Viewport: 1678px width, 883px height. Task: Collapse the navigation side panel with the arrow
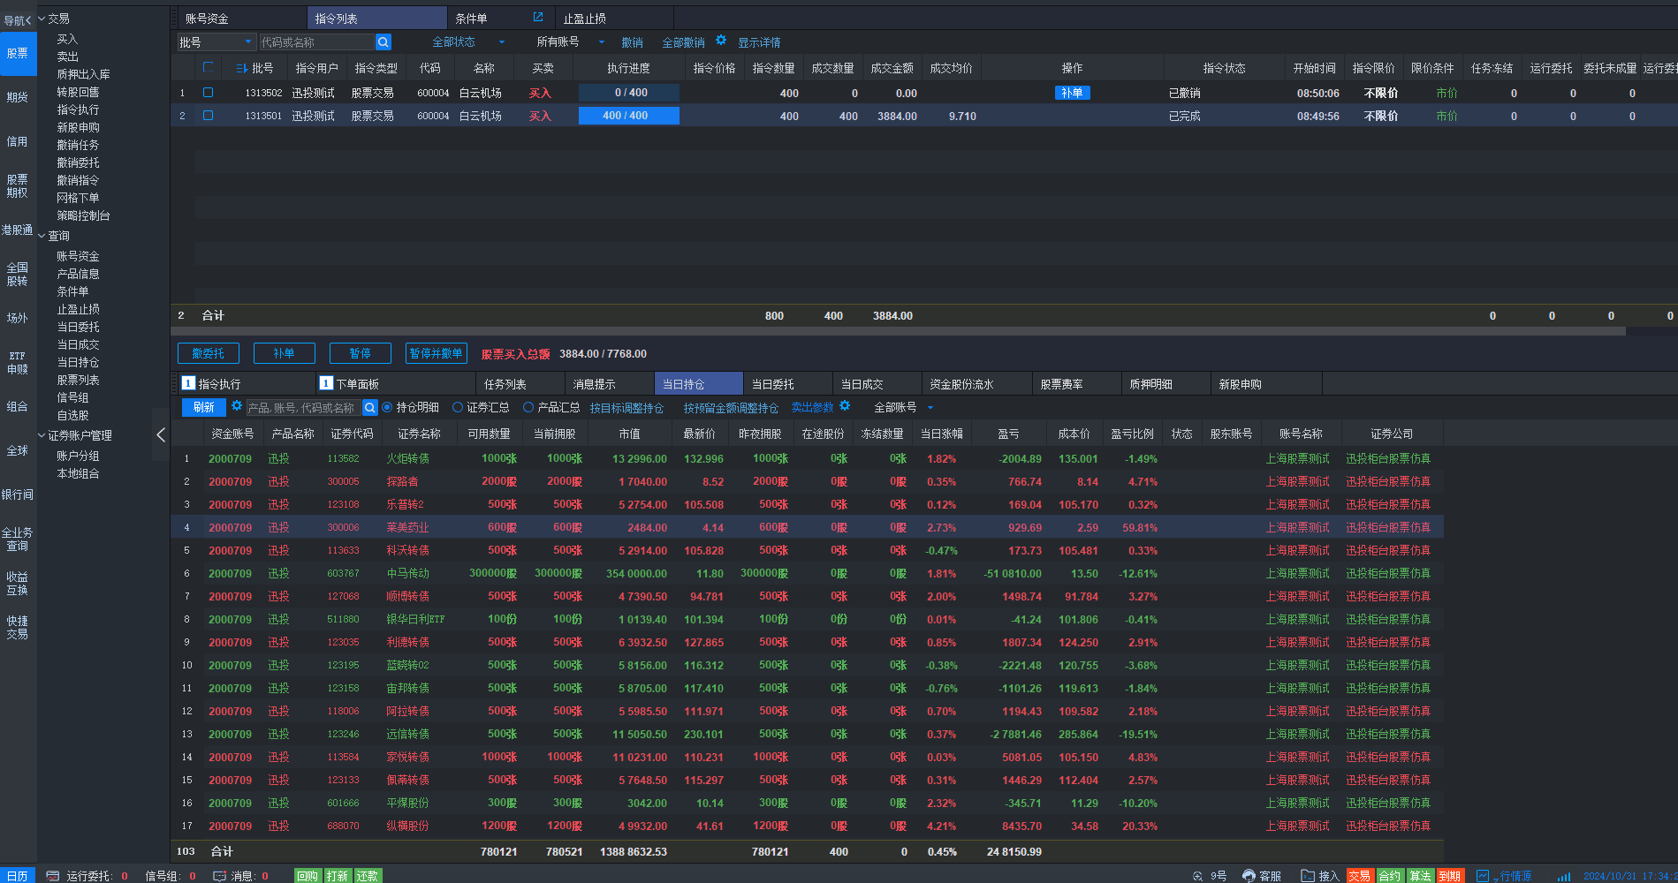click(160, 434)
